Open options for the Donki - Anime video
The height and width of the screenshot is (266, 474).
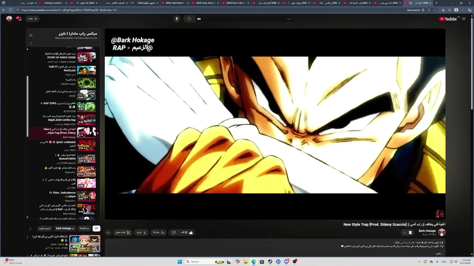pyautogui.click(x=27, y=237)
